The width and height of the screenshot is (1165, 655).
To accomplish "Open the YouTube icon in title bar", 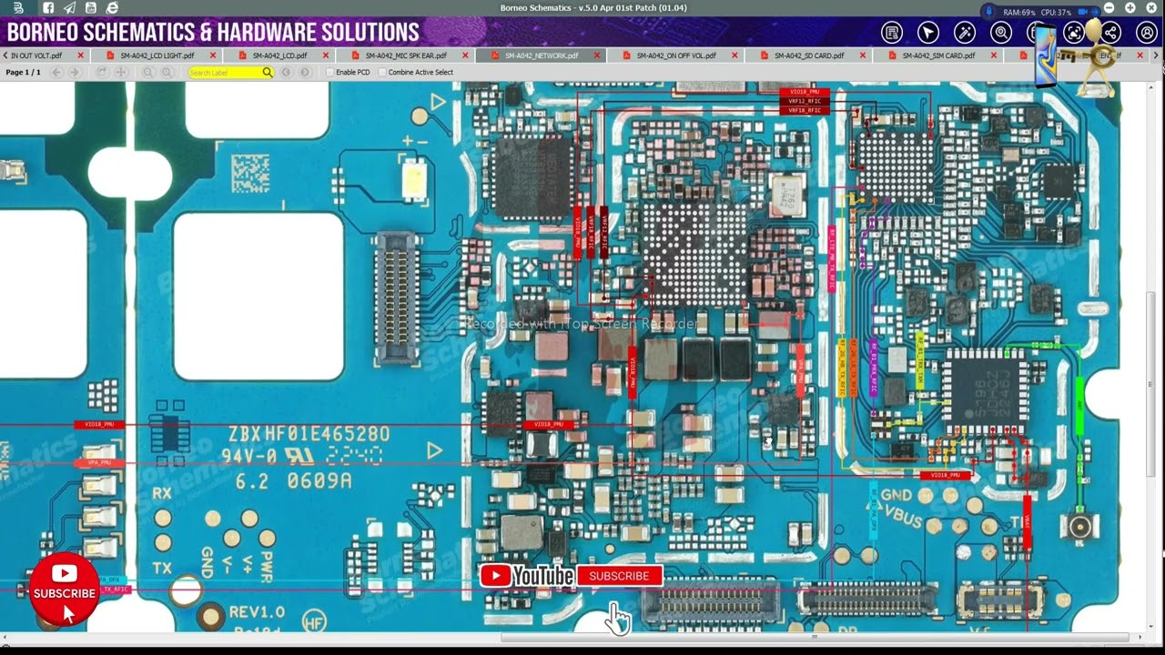I will (91, 7).
